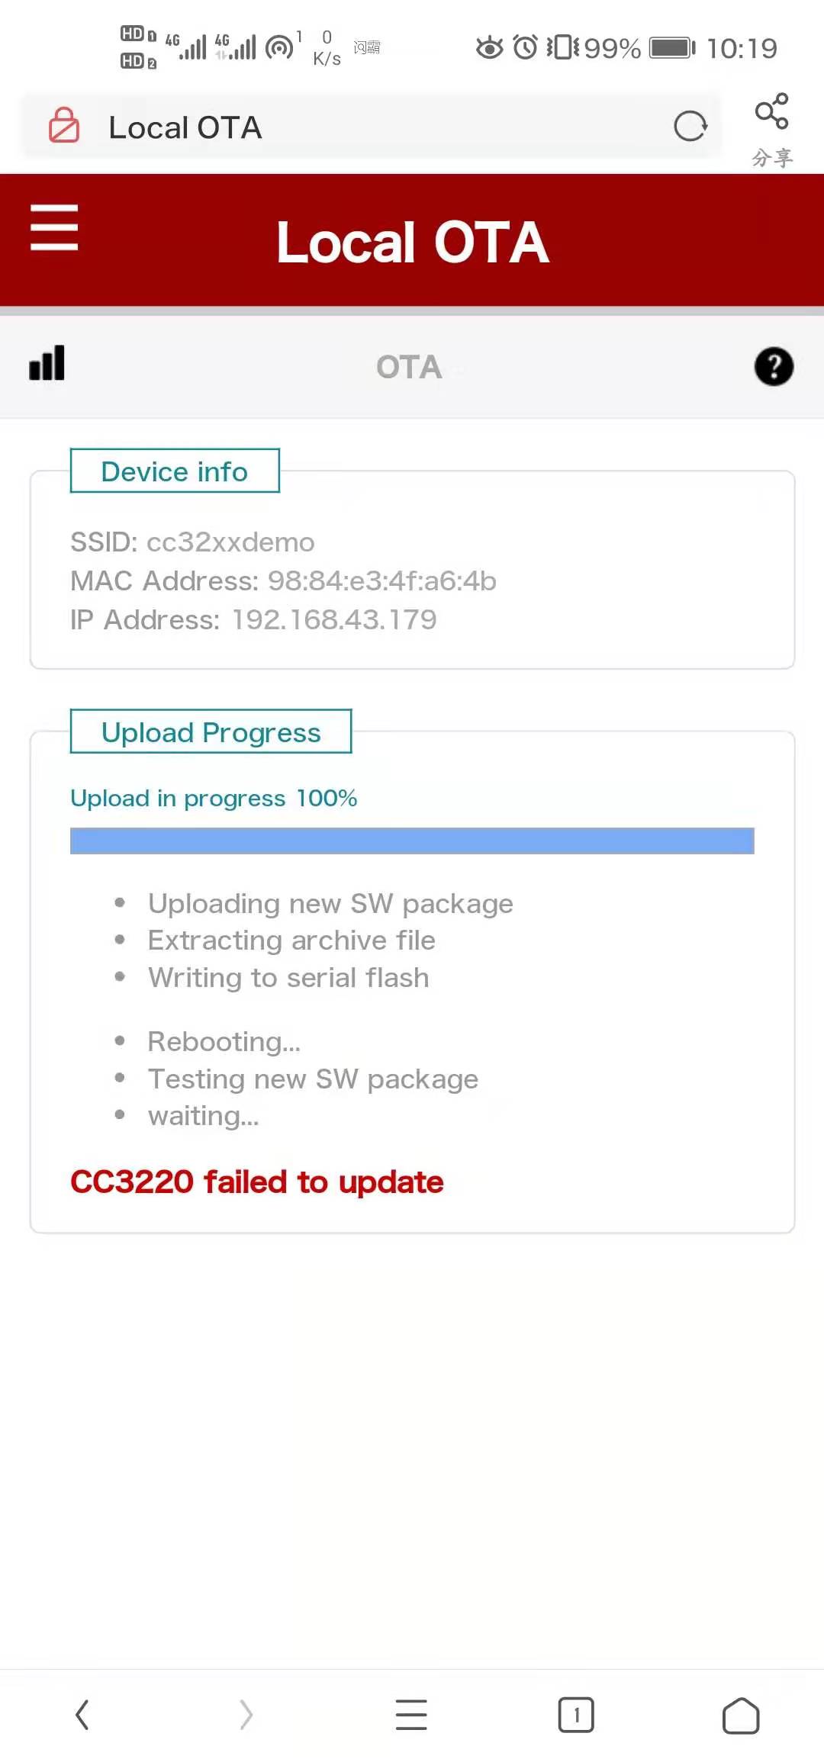The image size is (824, 1762).
Task: Click the CC3220 failed to update message
Action: point(257,1182)
